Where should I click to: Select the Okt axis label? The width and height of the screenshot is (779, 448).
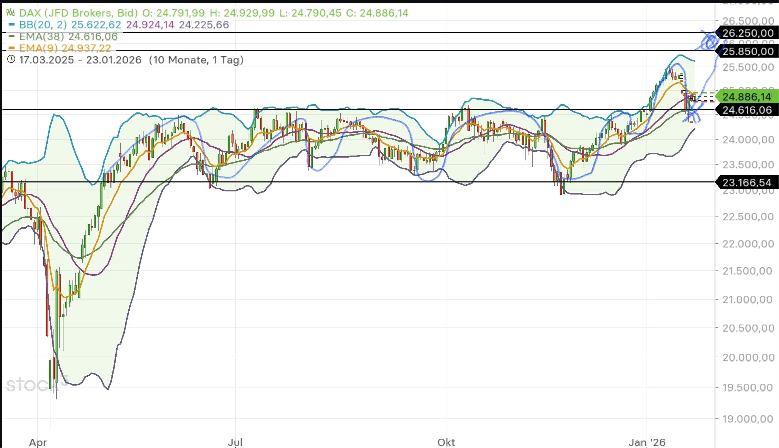[x=446, y=442]
